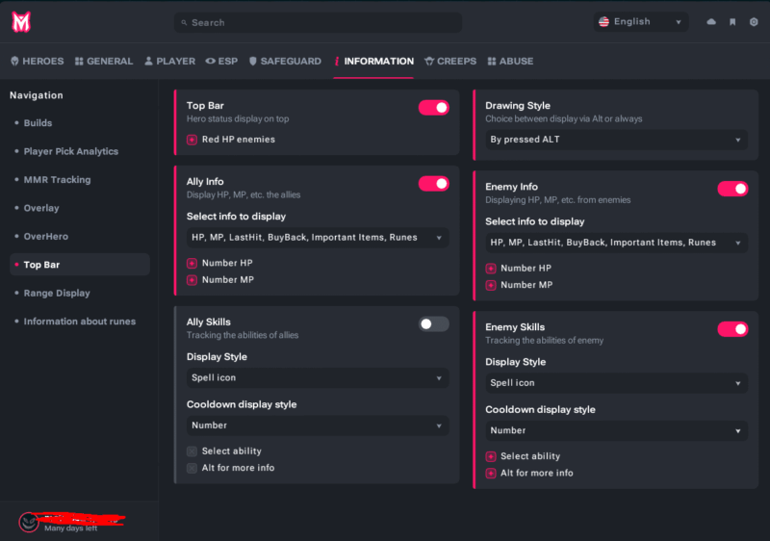Switch to the GENERAL tab
This screenshot has width=770, height=541.
[104, 62]
